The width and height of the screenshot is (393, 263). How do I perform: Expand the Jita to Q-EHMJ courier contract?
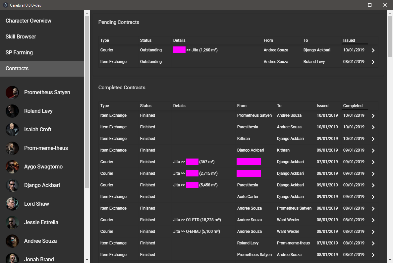[373, 231]
